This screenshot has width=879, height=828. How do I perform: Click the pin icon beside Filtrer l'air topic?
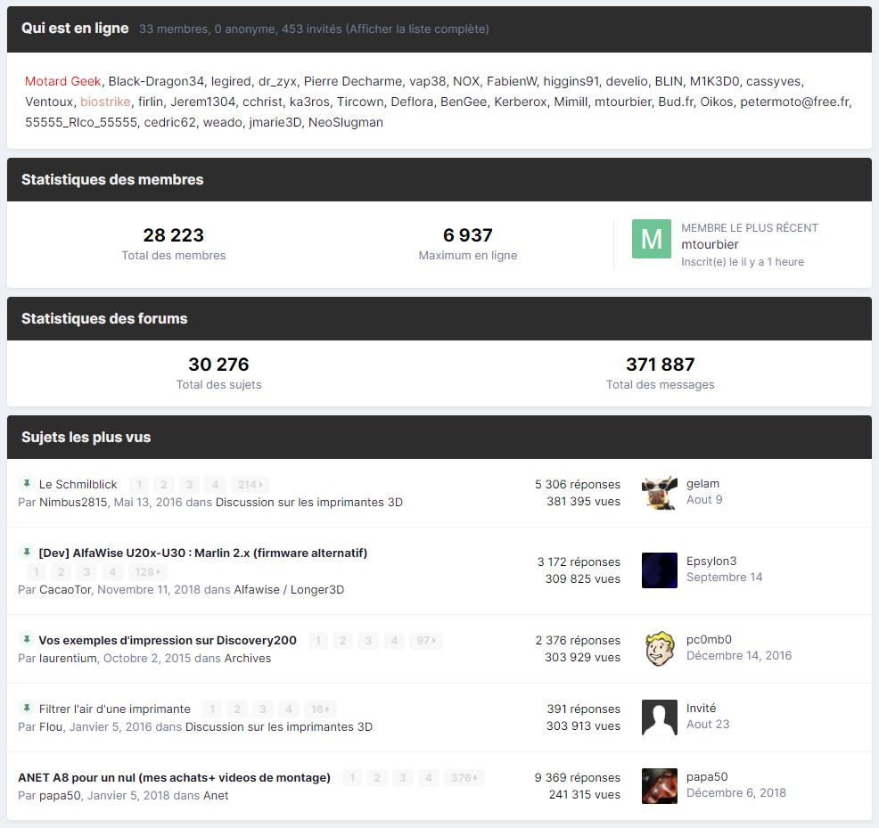27,708
